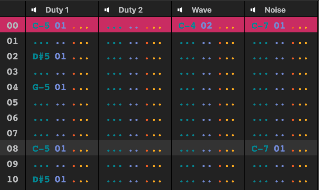Select empty instrument cell in Wave row 07
The image size is (319, 190).
[207, 135]
